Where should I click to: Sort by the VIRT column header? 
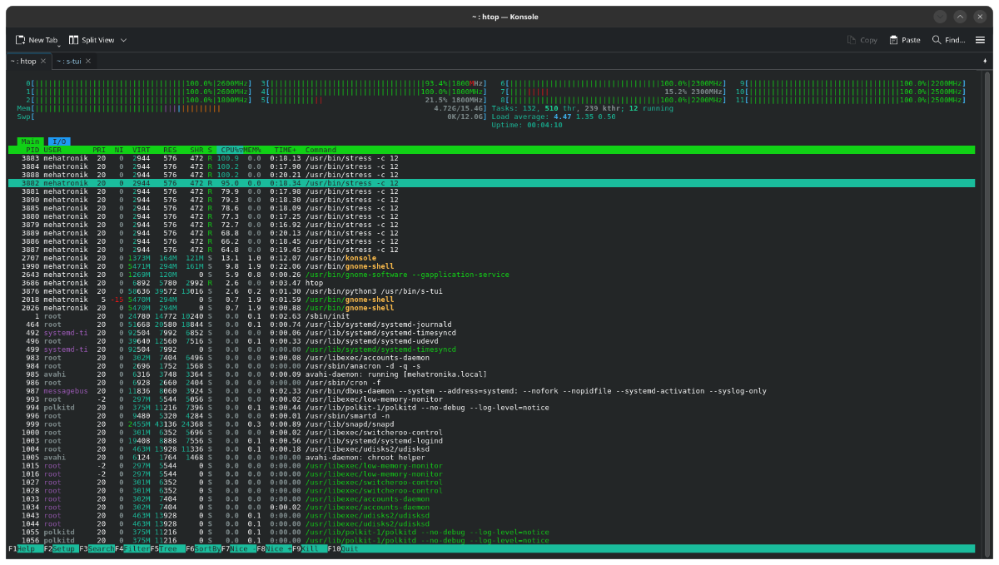142,150
